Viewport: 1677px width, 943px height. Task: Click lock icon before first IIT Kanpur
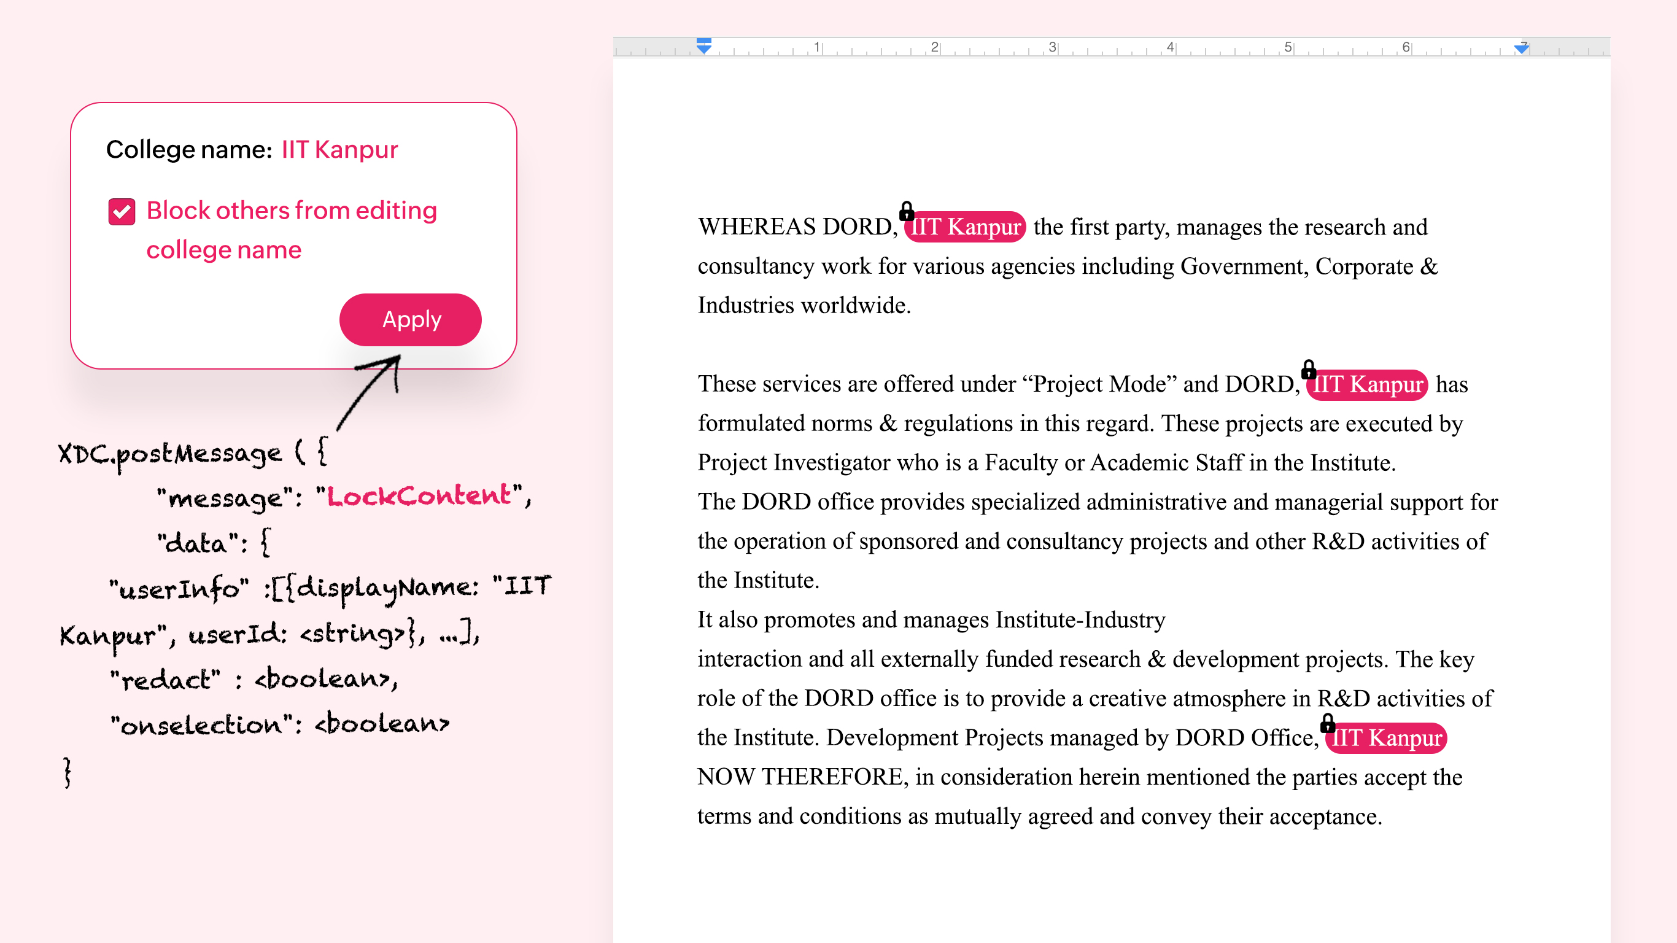(906, 211)
